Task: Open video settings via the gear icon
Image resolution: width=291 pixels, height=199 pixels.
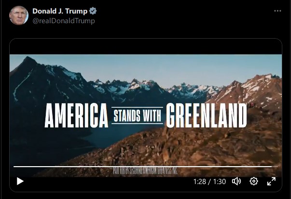Action: (x=254, y=181)
